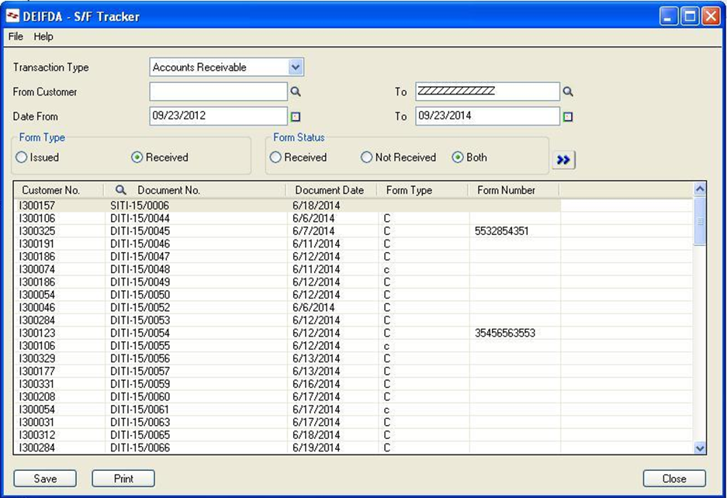Select document DITI-15/0049
The height and width of the screenshot is (498, 727).
[x=140, y=282]
